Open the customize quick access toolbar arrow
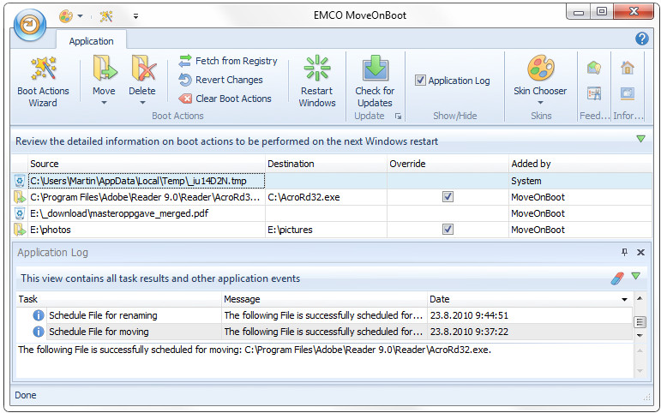The image size is (661, 413). pos(135,16)
